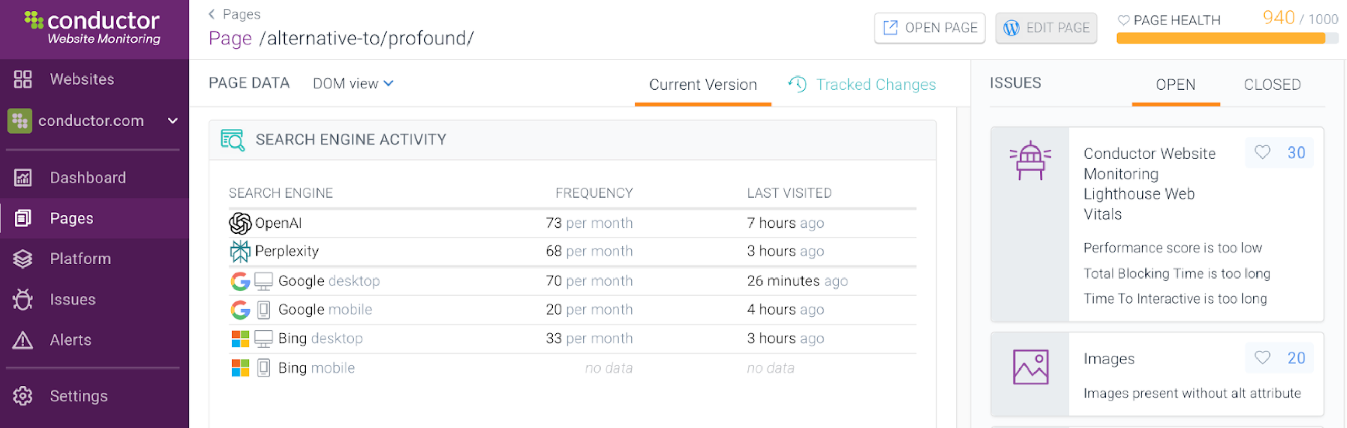
Task: Click 'Time To Interactive is too long' text
Action: (1175, 298)
